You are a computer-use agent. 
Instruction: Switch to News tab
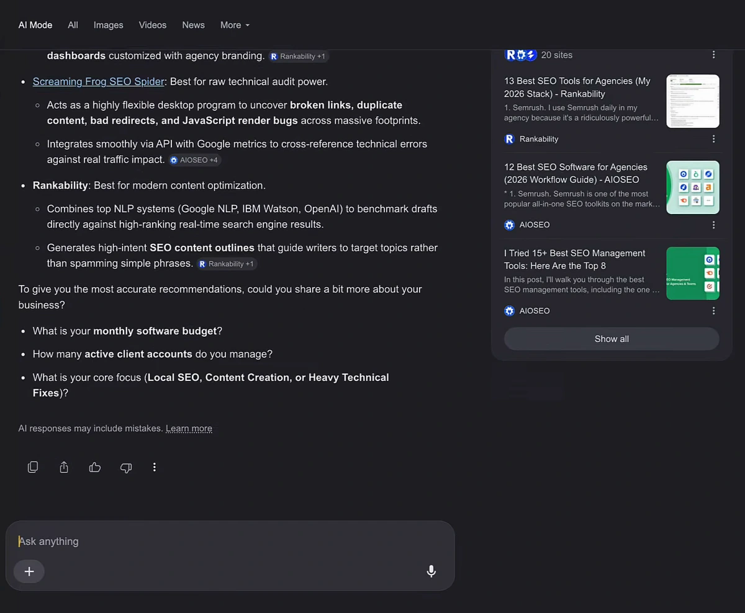193,25
